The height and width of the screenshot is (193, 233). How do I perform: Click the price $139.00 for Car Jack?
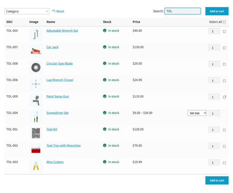coord(138,47)
